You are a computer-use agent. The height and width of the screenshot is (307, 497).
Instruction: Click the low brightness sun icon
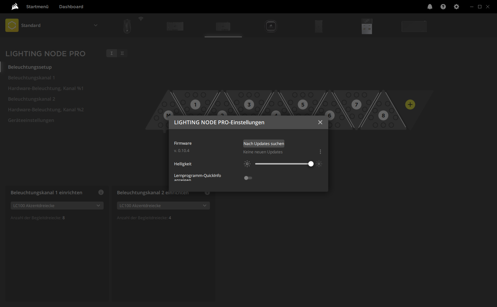point(247,164)
